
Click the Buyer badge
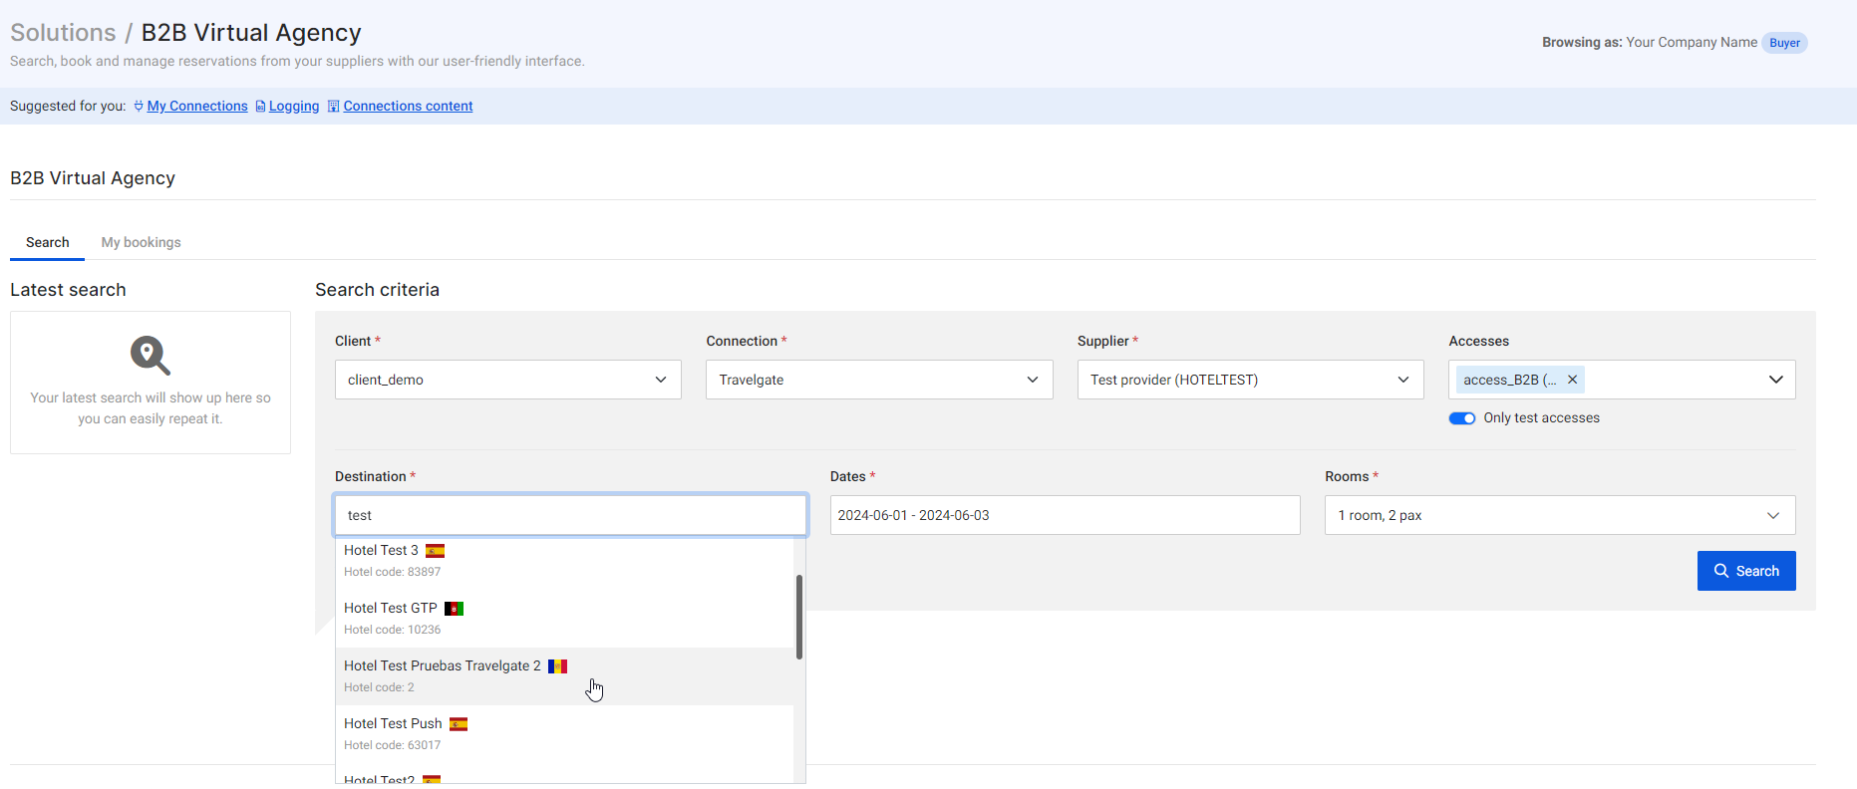[1784, 43]
